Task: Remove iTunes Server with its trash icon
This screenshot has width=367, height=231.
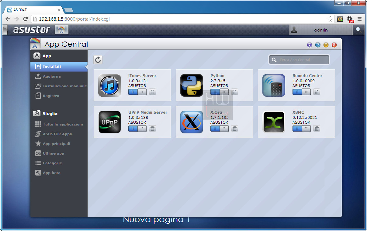Action: [x=153, y=92]
